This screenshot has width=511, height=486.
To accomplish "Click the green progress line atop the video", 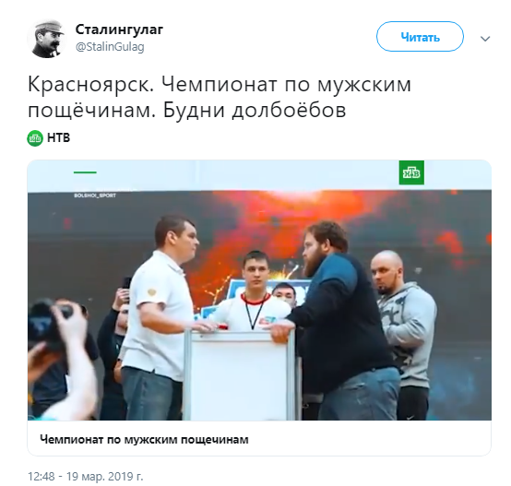I will pos(85,172).
